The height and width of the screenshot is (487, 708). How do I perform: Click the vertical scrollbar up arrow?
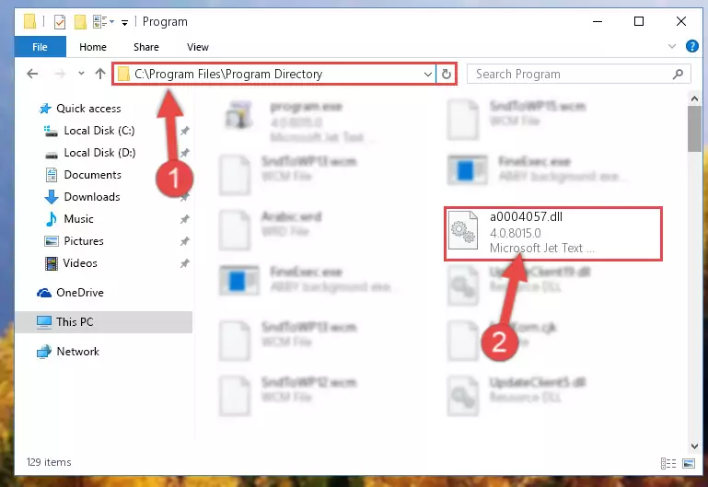click(x=694, y=99)
